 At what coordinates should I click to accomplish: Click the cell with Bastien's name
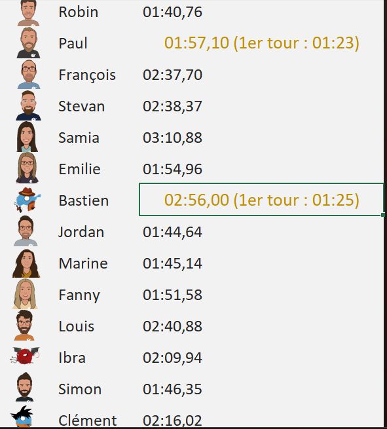click(x=84, y=200)
